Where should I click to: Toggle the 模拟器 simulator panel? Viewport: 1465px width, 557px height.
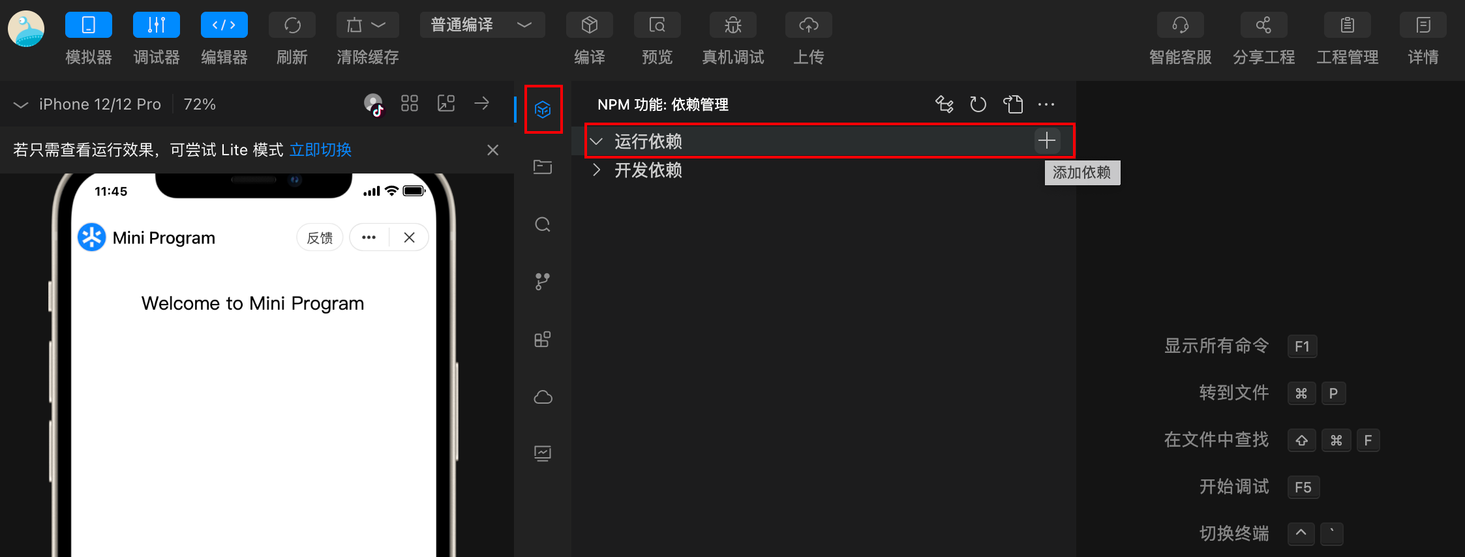click(x=89, y=25)
